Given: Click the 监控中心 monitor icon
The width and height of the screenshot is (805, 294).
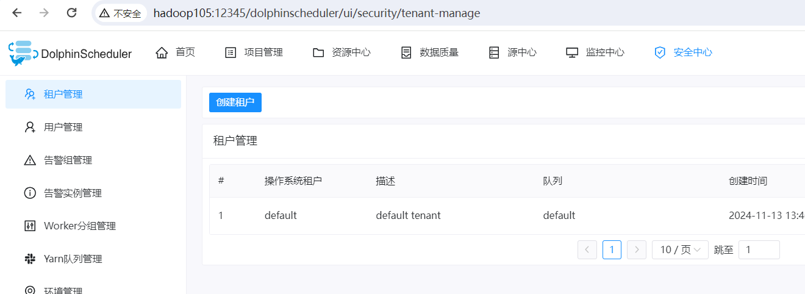Looking at the screenshot, I should tap(572, 52).
